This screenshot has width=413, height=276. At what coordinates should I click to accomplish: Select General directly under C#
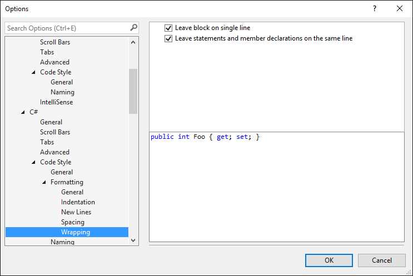51,122
